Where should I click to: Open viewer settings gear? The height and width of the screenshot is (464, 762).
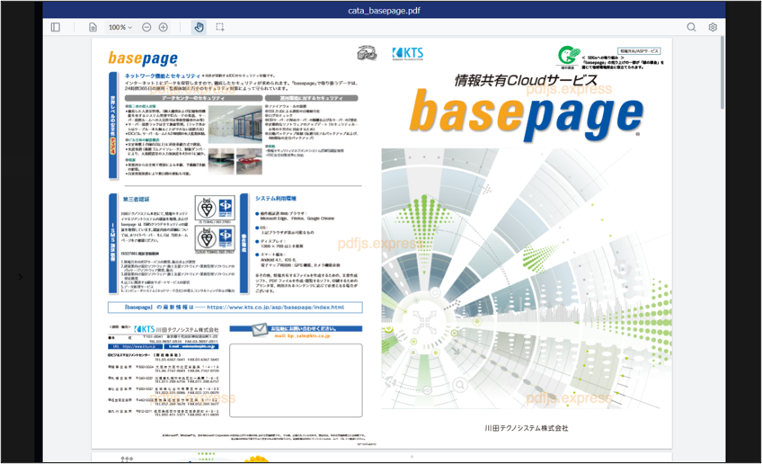(x=713, y=27)
